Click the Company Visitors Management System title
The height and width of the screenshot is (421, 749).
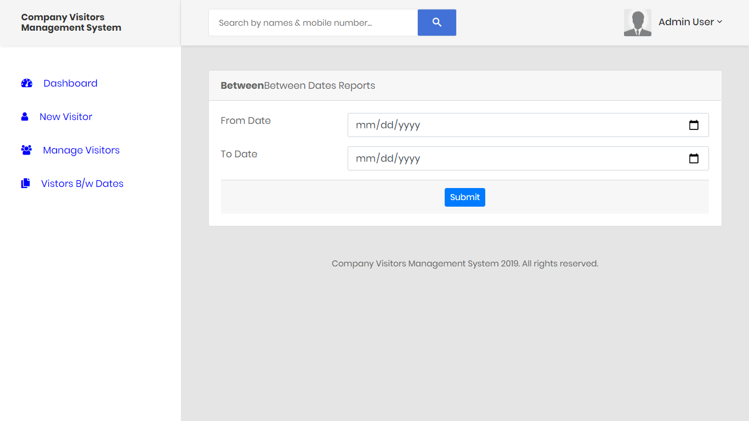[71, 22]
